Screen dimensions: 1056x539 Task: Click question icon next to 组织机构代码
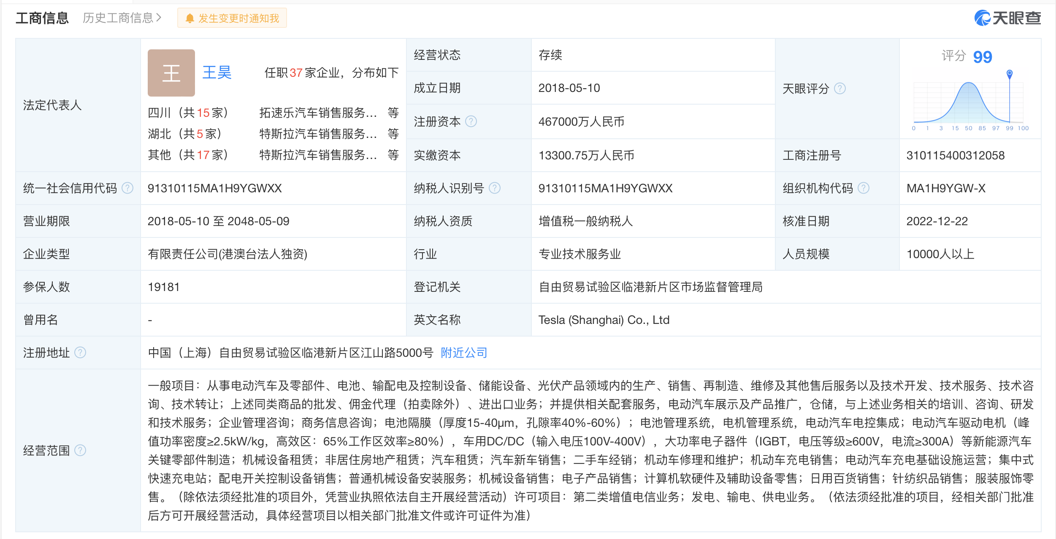(864, 188)
